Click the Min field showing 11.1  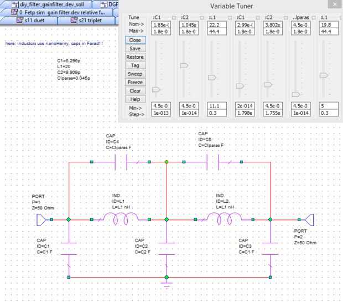point(217,106)
